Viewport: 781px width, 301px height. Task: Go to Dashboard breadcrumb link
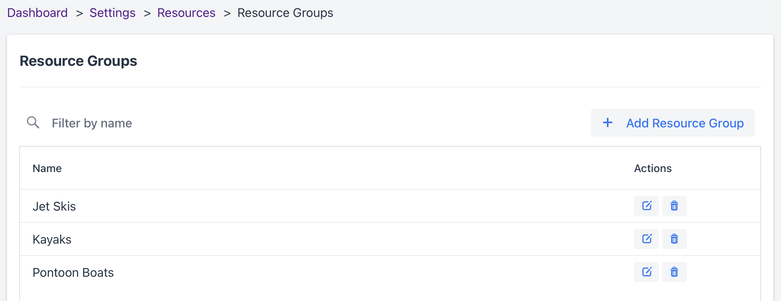[x=37, y=13]
